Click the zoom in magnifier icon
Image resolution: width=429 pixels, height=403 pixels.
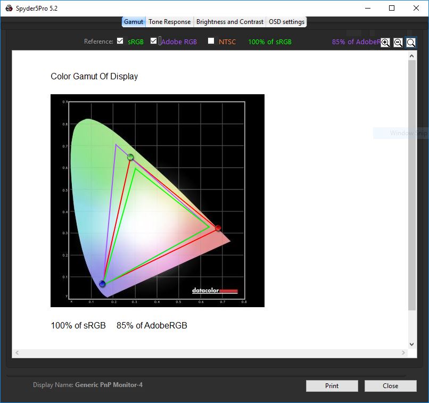[385, 43]
